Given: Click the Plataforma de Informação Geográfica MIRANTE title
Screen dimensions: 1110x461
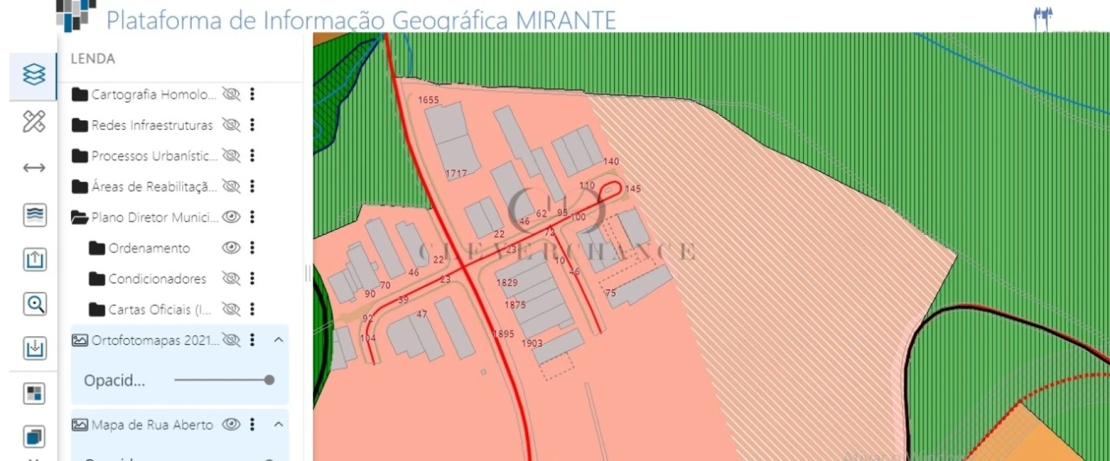Looking at the screenshot, I should pos(361,20).
